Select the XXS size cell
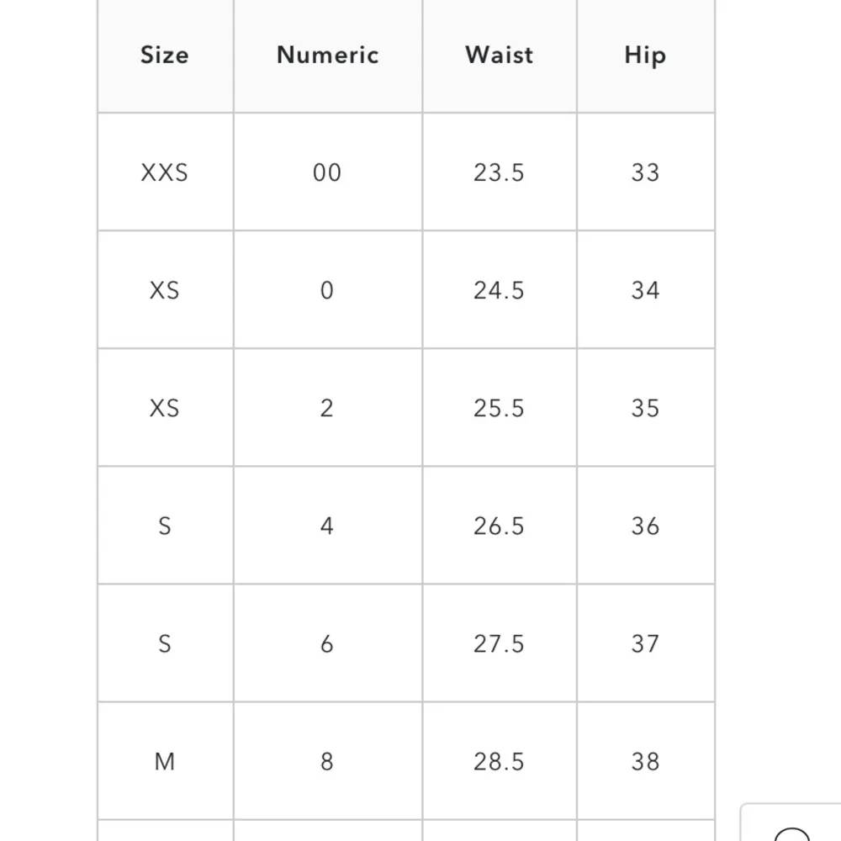The width and height of the screenshot is (841, 841). (165, 172)
